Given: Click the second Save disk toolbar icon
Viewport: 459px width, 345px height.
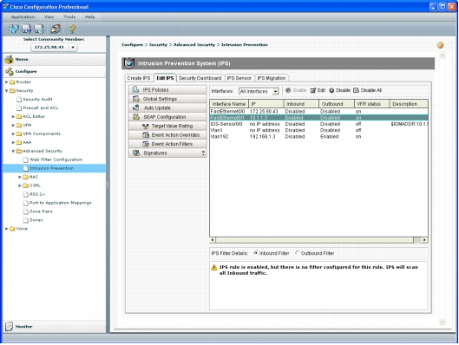Looking at the screenshot, I should pos(39,29).
